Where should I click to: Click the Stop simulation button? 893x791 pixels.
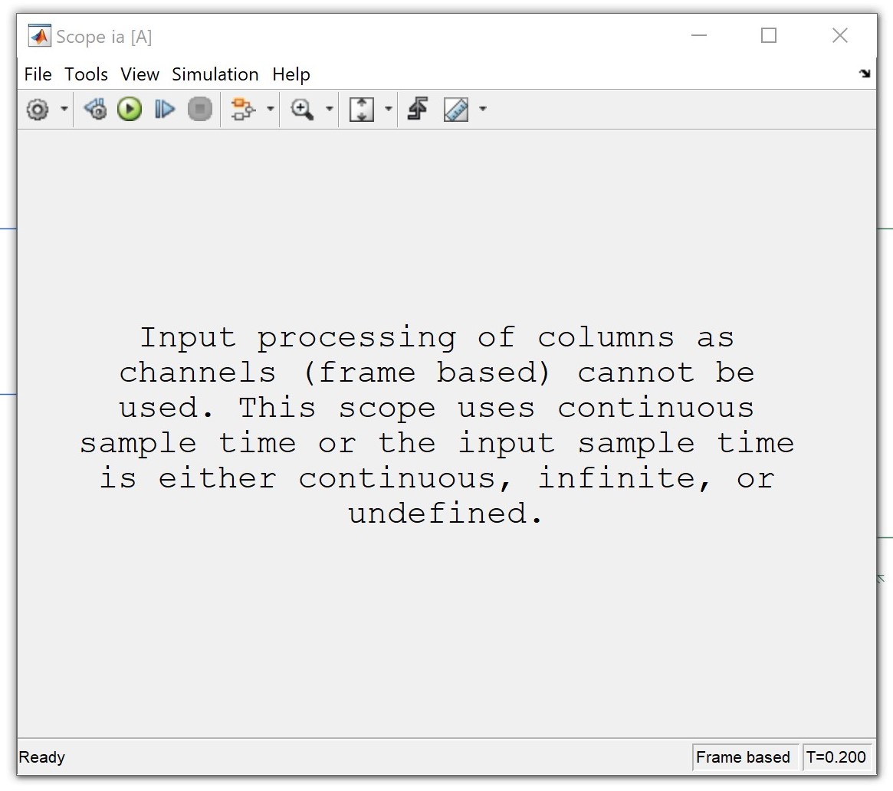click(x=200, y=110)
